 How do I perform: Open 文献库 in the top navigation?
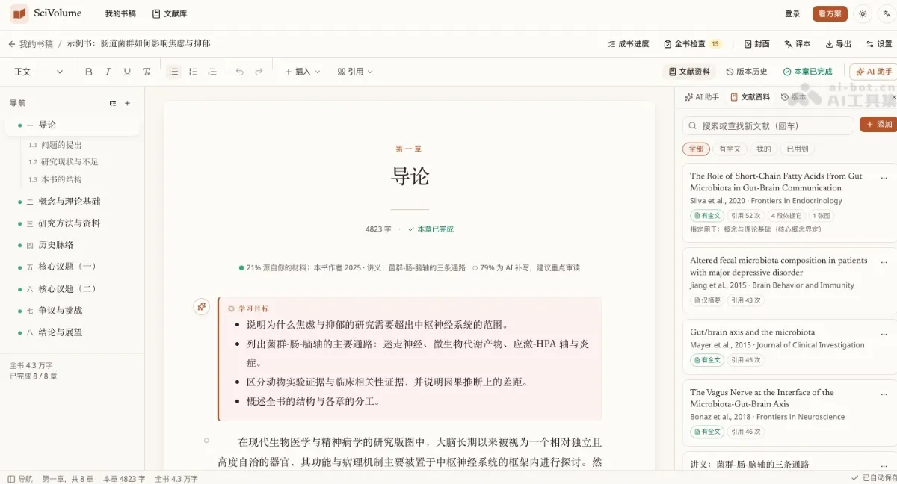coord(169,13)
